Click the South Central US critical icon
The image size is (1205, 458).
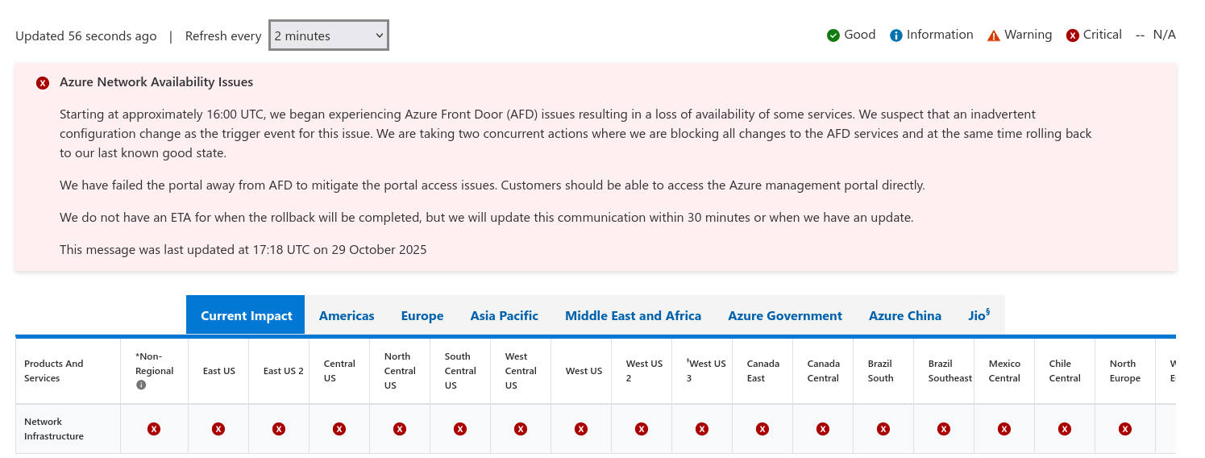point(460,429)
